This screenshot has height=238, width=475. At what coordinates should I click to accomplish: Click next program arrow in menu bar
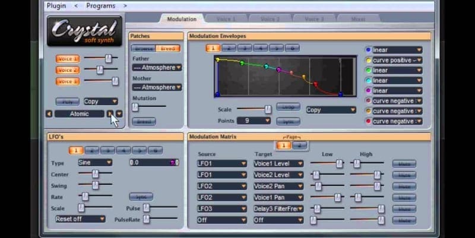125,6
